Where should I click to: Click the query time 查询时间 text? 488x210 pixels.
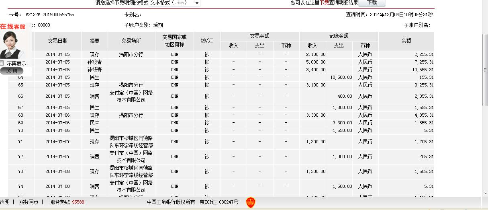[389, 14]
